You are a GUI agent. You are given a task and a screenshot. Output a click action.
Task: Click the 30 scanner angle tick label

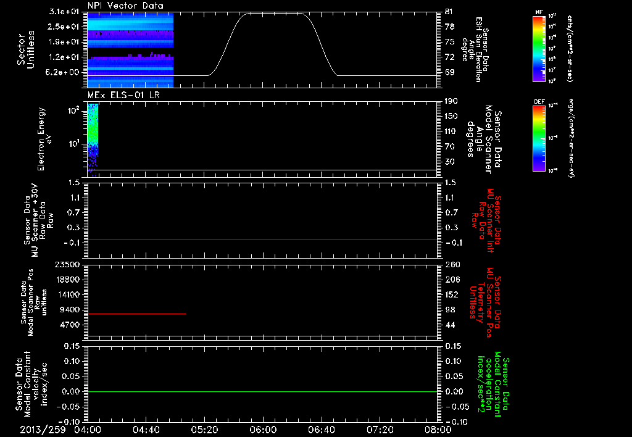coord(449,162)
